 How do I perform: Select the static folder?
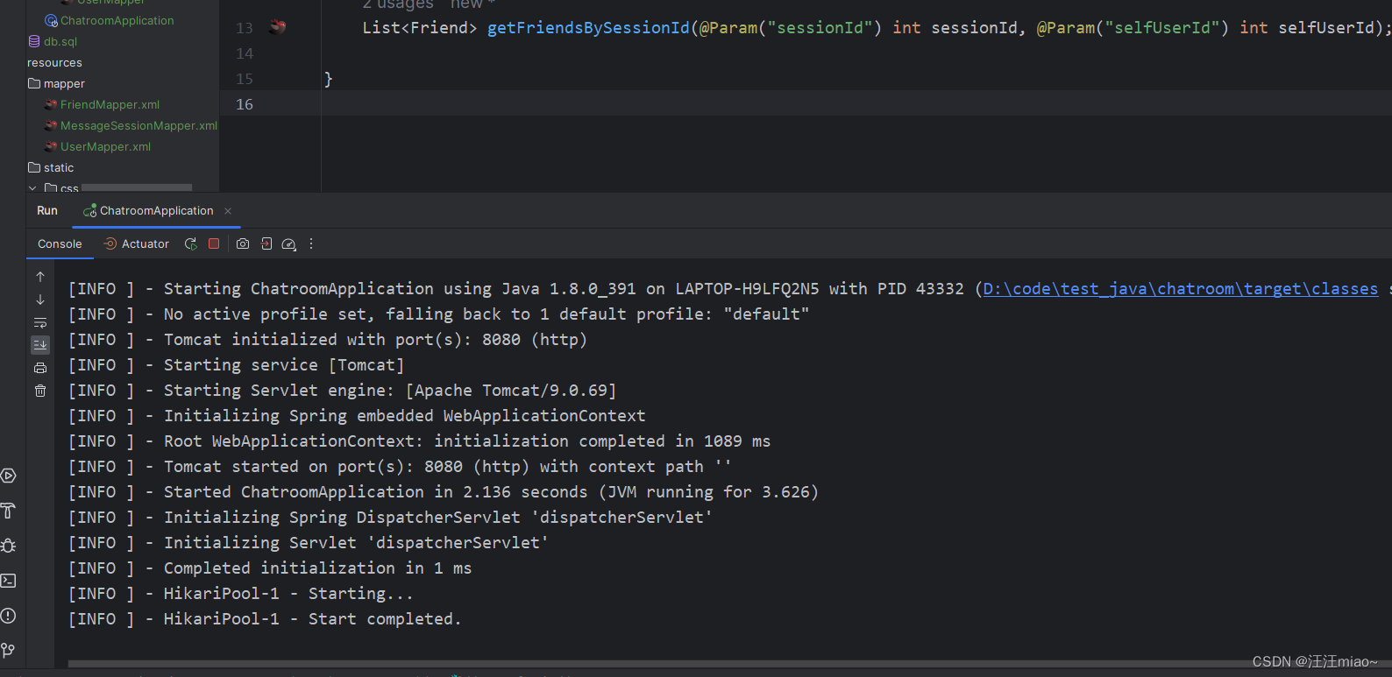59,168
